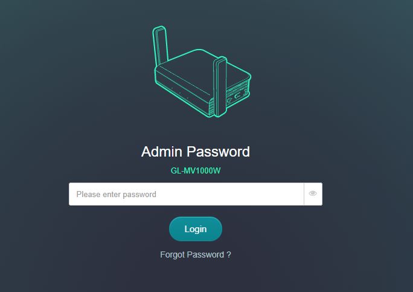This screenshot has height=292, width=413.
Task: Click the GL-MV1000W model label
Action: click(196, 170)
